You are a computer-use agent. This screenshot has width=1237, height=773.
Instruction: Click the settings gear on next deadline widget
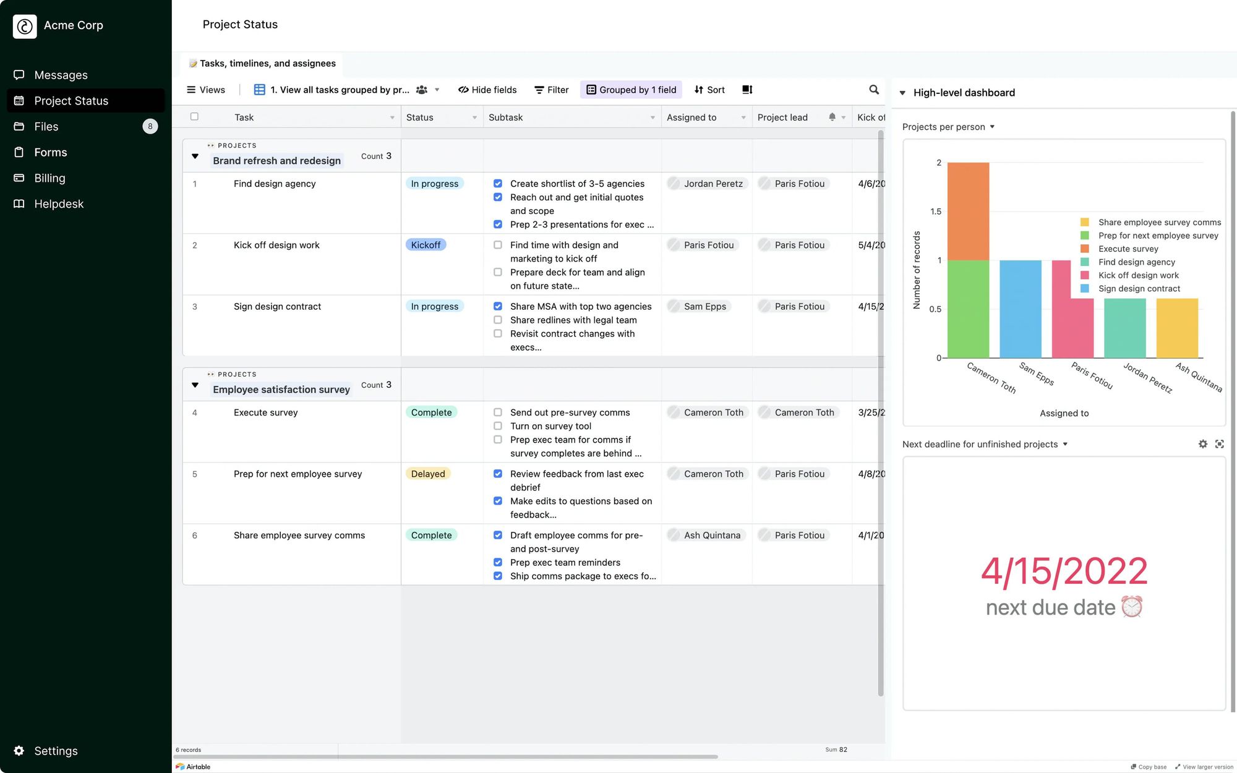click(x=1202, y=443)
